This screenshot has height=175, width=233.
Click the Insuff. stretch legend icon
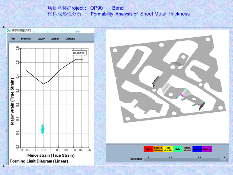187,149
